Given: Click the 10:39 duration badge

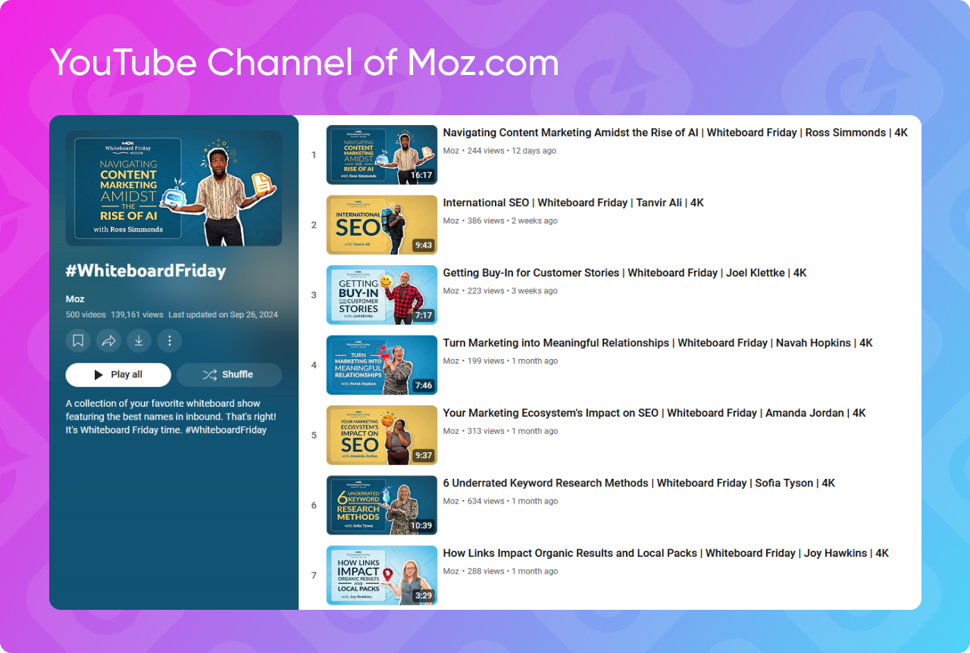Looking at the screenshot, I should pyautogui.click(x=421, y=526).
